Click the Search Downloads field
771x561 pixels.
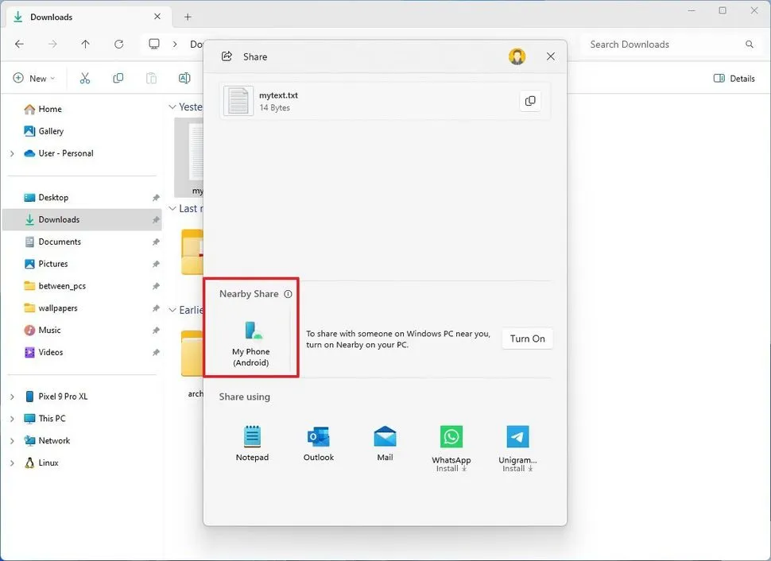[x=664, y=44]
